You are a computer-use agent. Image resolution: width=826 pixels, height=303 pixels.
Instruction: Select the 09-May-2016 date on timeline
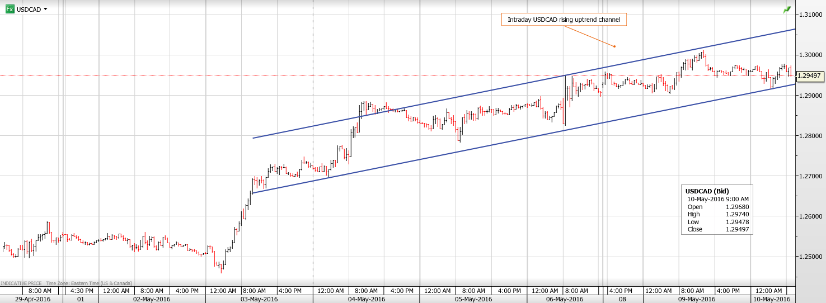696,299
